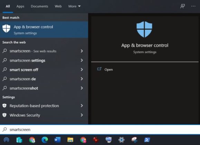Open the three-dot options menu
Viewport: 200px width, 145px height.
193,6
